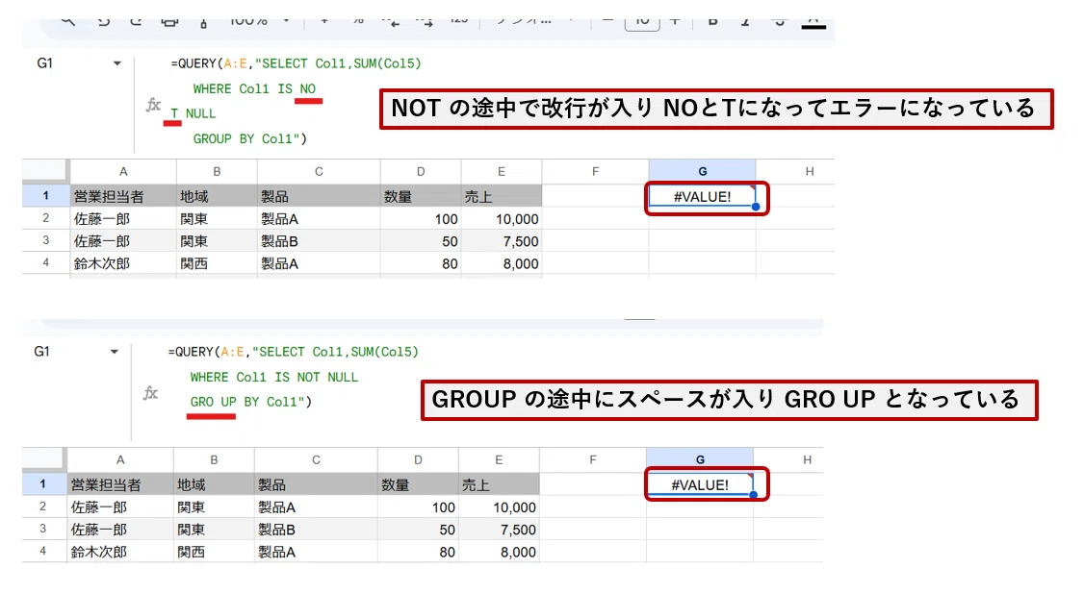Screen dimensions: 1084x593
Task: Select column C header in upper sheet
Action: pyautogui.click(x=319, y=172)
